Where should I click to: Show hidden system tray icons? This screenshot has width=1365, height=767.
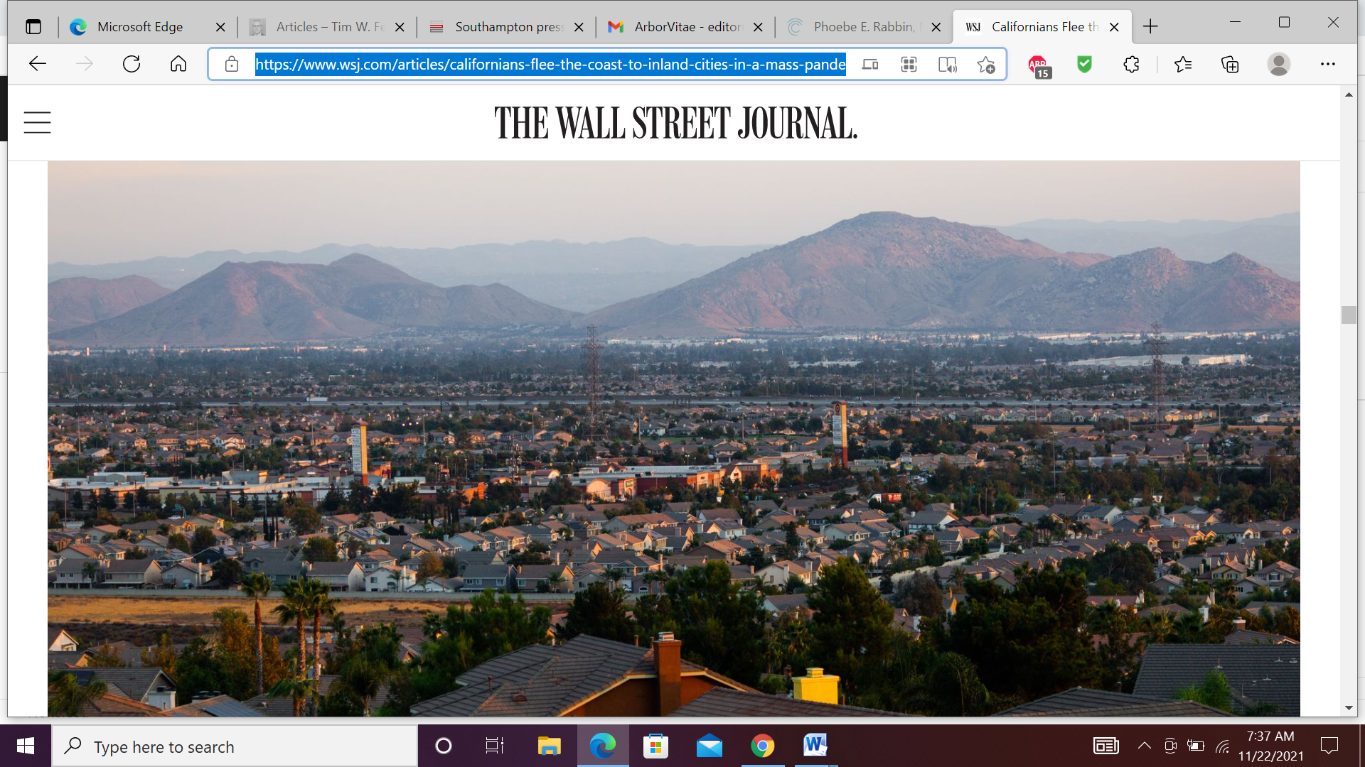1144,746
